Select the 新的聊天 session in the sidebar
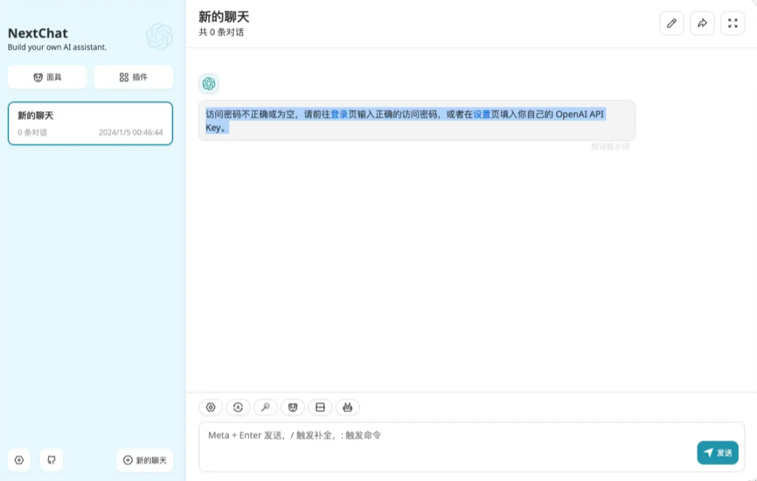Screen dimensions: 757x481 (x=90, y=122)
